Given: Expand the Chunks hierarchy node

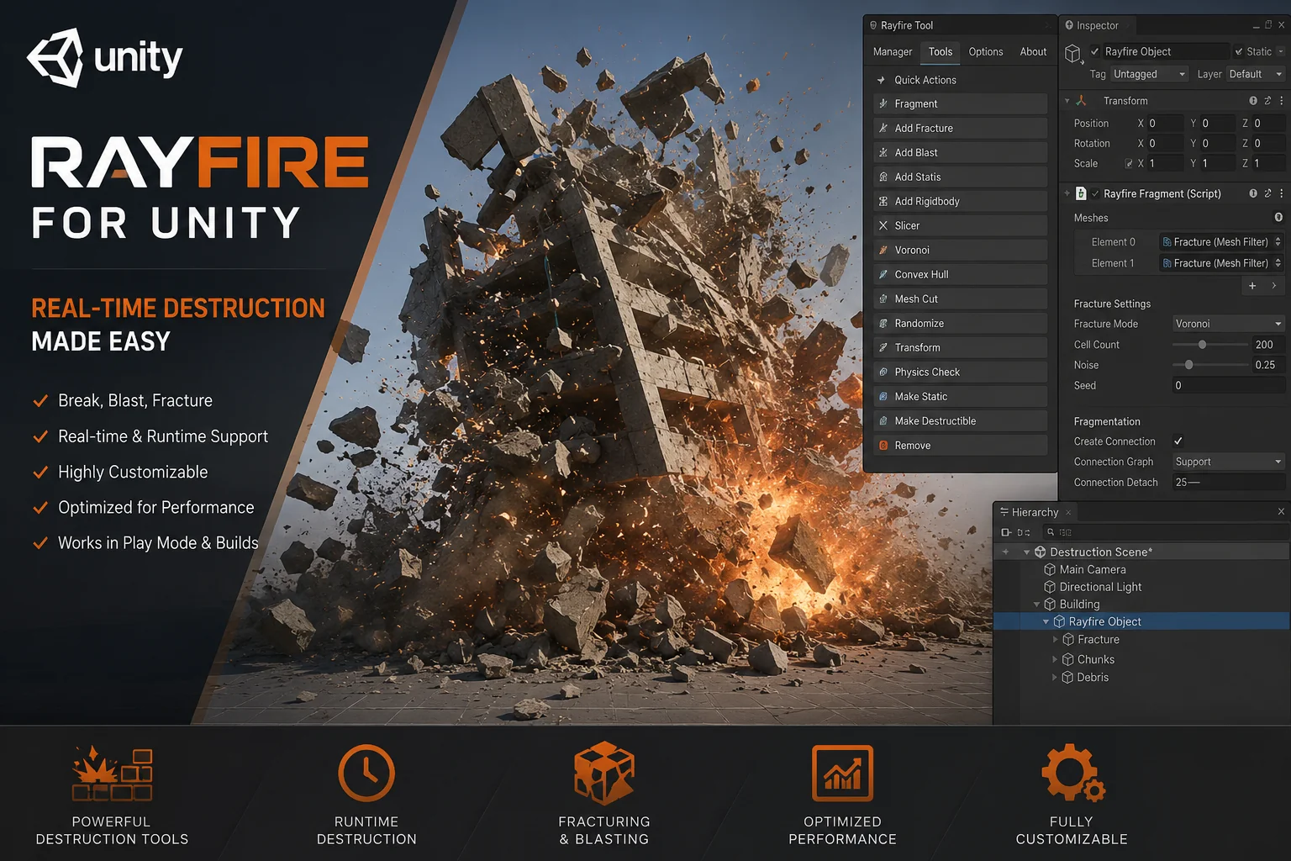Looking at the screenshot, I should click(x=1055, y=659).
